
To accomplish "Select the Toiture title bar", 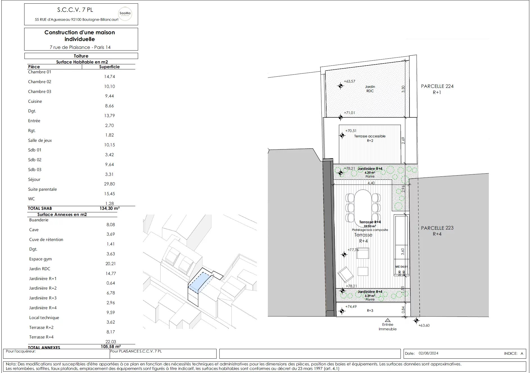I will [x=81, y=56].
